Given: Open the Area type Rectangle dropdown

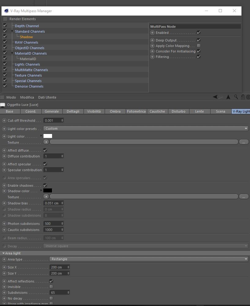Looking at the screenshot, I should (149, 259).
